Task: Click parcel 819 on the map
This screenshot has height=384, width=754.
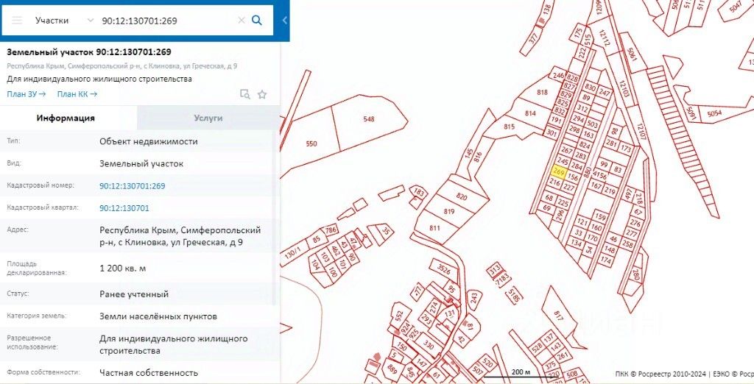Action: point(449,211)
